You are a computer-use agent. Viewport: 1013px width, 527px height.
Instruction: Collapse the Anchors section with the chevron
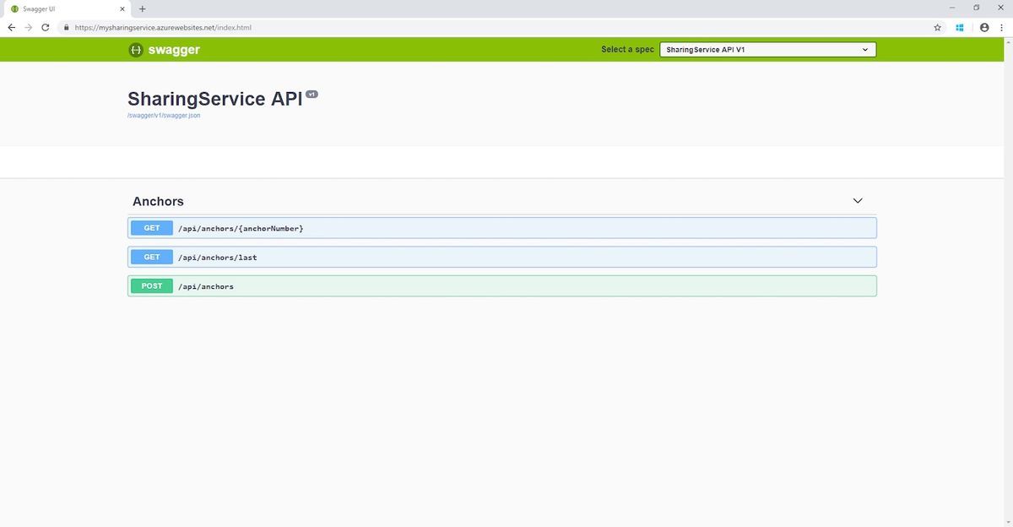point(858,201)
